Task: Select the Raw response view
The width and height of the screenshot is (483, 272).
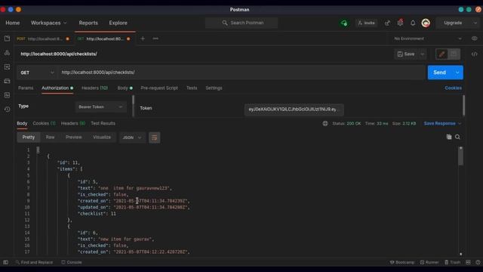Action: pos(50,138)
